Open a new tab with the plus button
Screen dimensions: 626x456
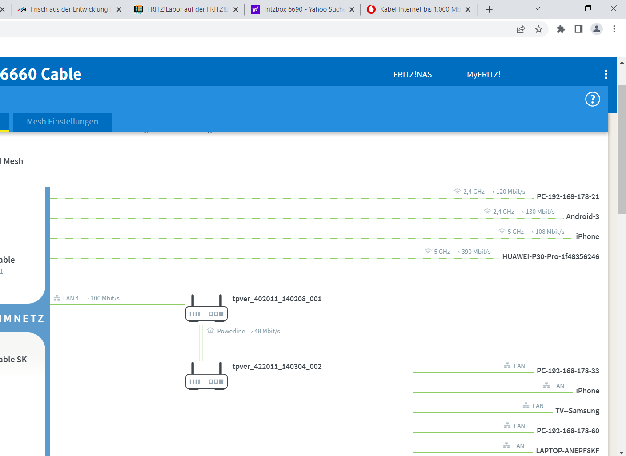(x=489, y=9)
